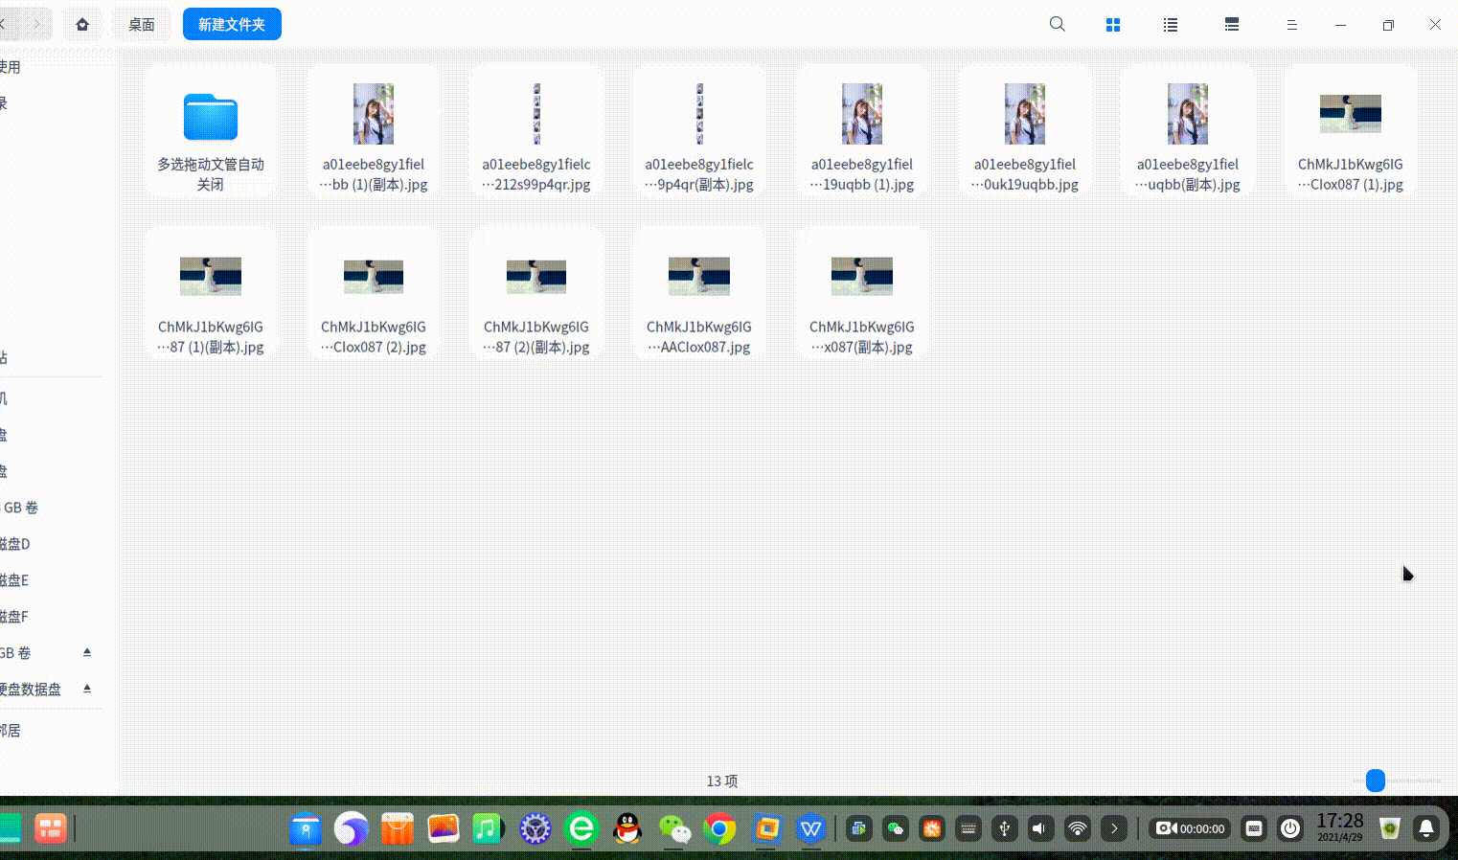
Task: Go to the home directory icon
Action: point(82,25)
